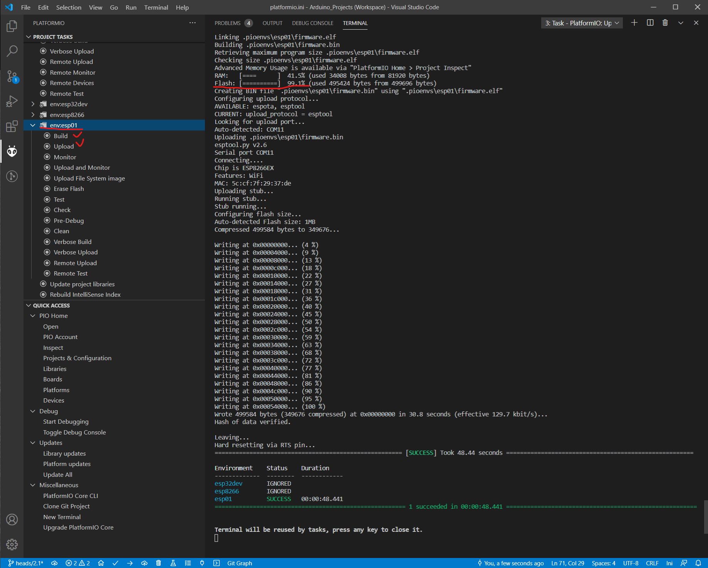Open the Accounts icon in activity bar
This screenshot has width=708, height=568.
tap(12, 520)
